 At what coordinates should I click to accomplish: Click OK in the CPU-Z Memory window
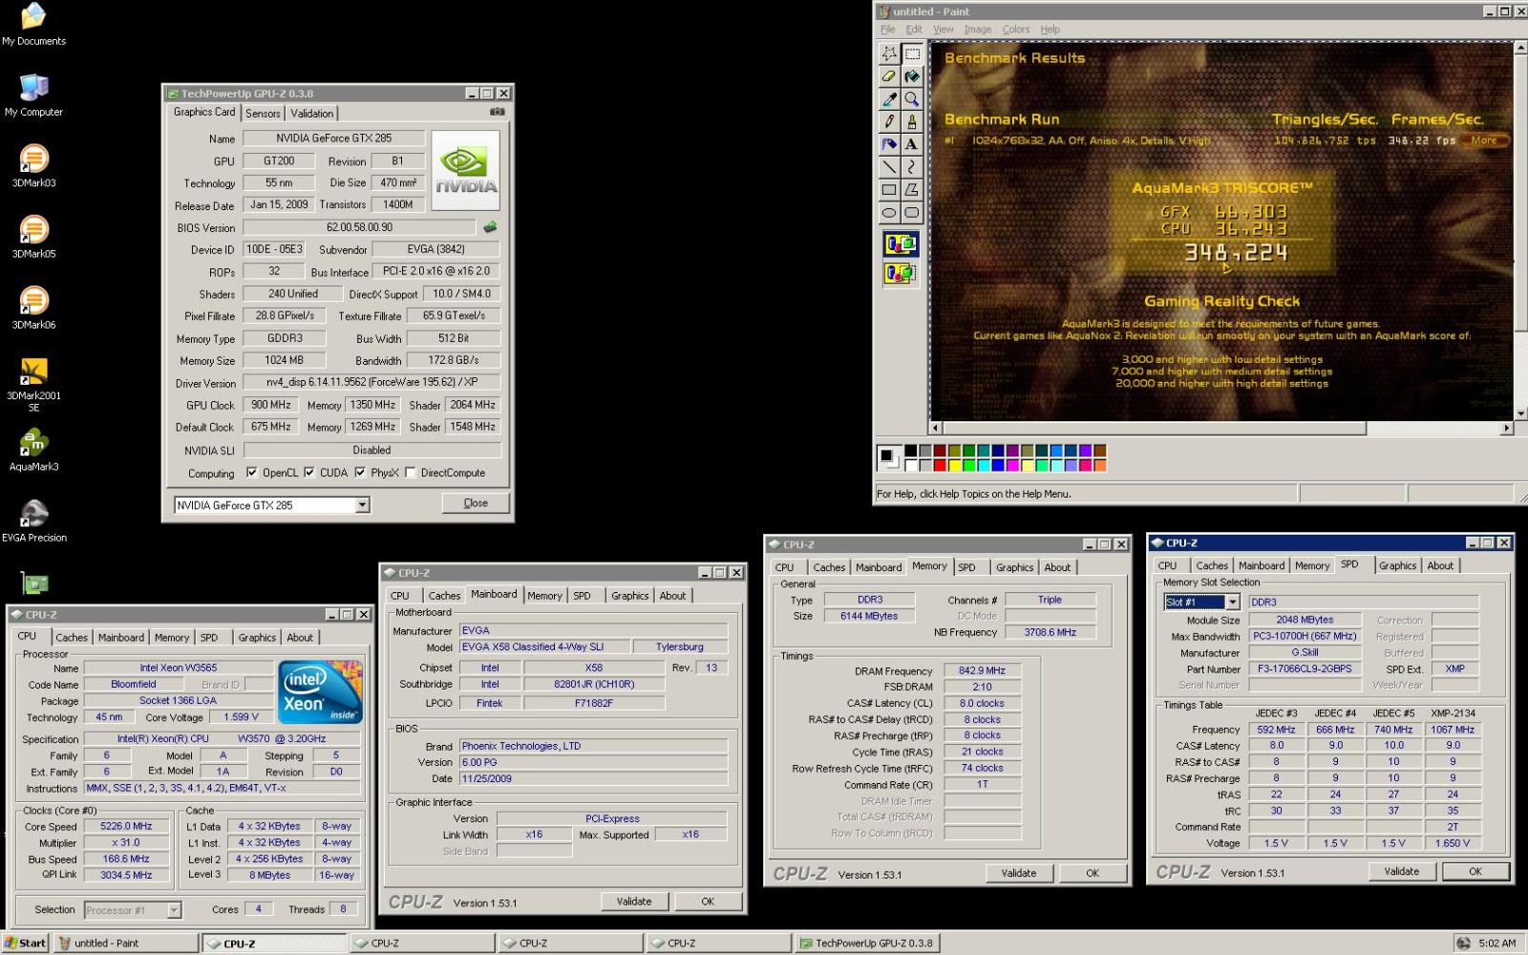click(x=1093, y=873)
